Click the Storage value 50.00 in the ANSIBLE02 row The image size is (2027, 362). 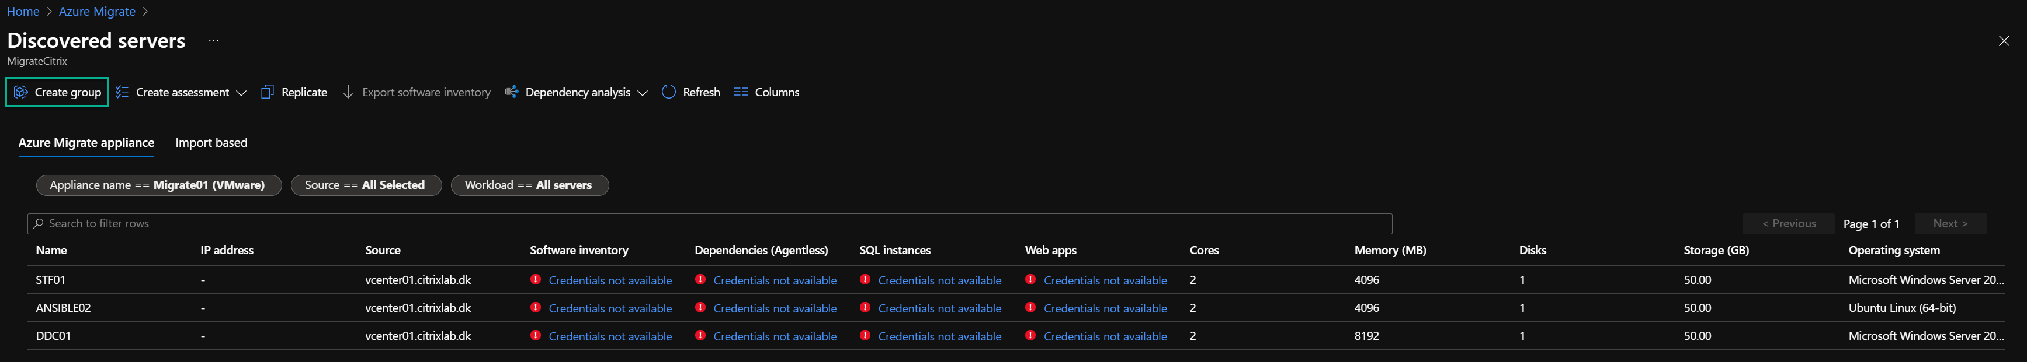[x=1698, y=308]
